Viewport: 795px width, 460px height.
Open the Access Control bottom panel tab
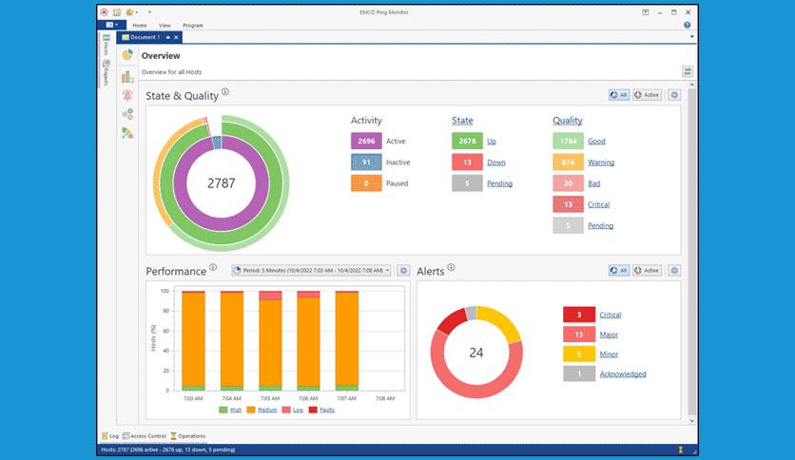[x=144, y=435]
